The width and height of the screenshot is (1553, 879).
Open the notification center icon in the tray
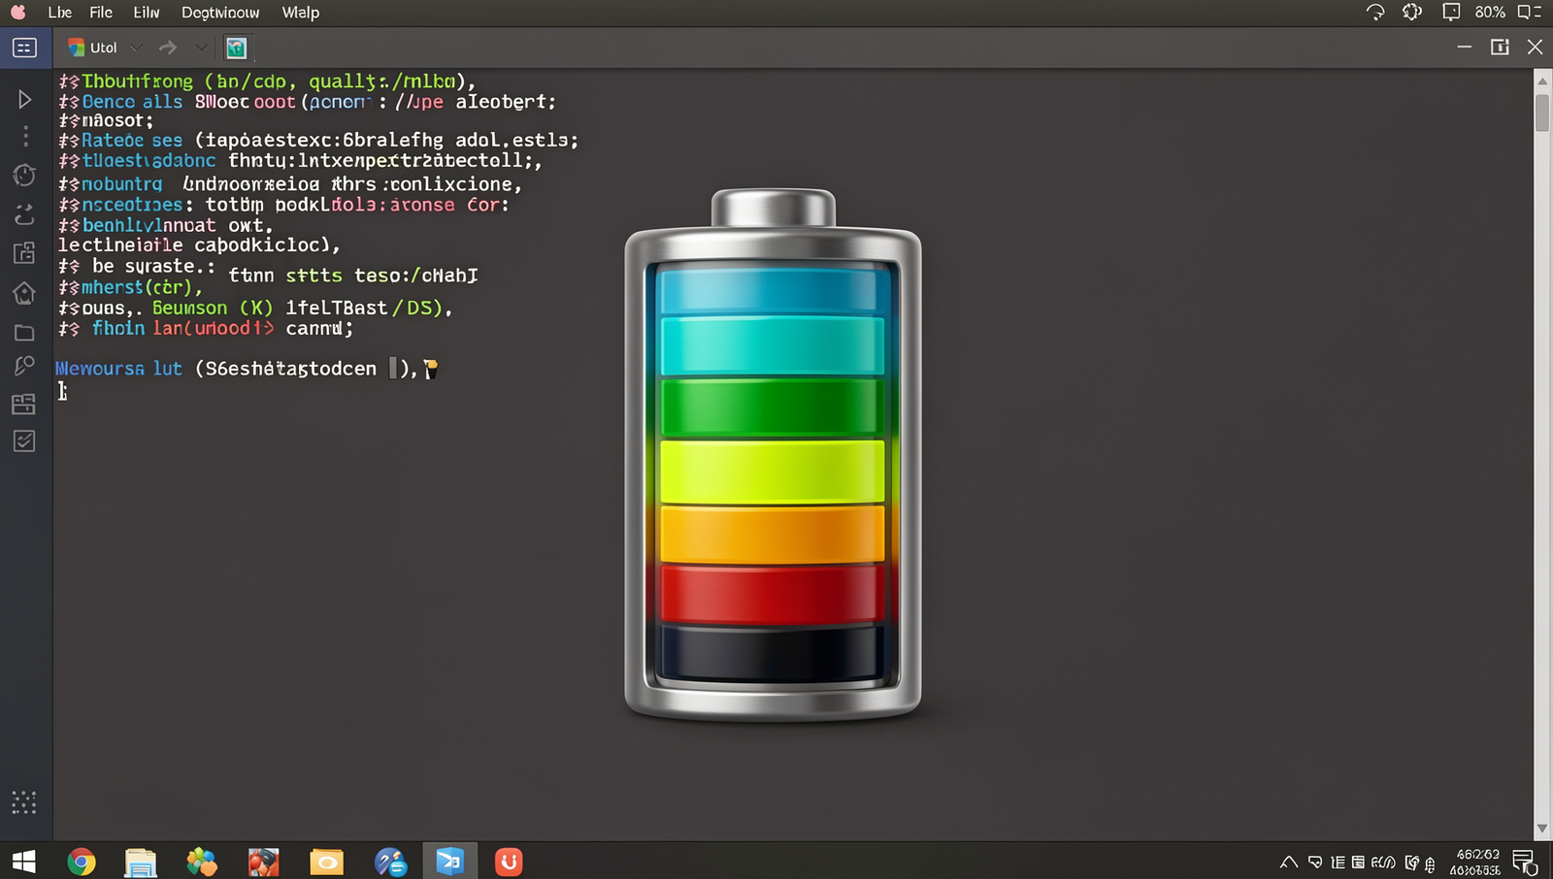1525,862
